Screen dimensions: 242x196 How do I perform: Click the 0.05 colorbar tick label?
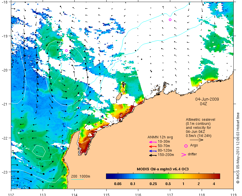tap(118, 184)
